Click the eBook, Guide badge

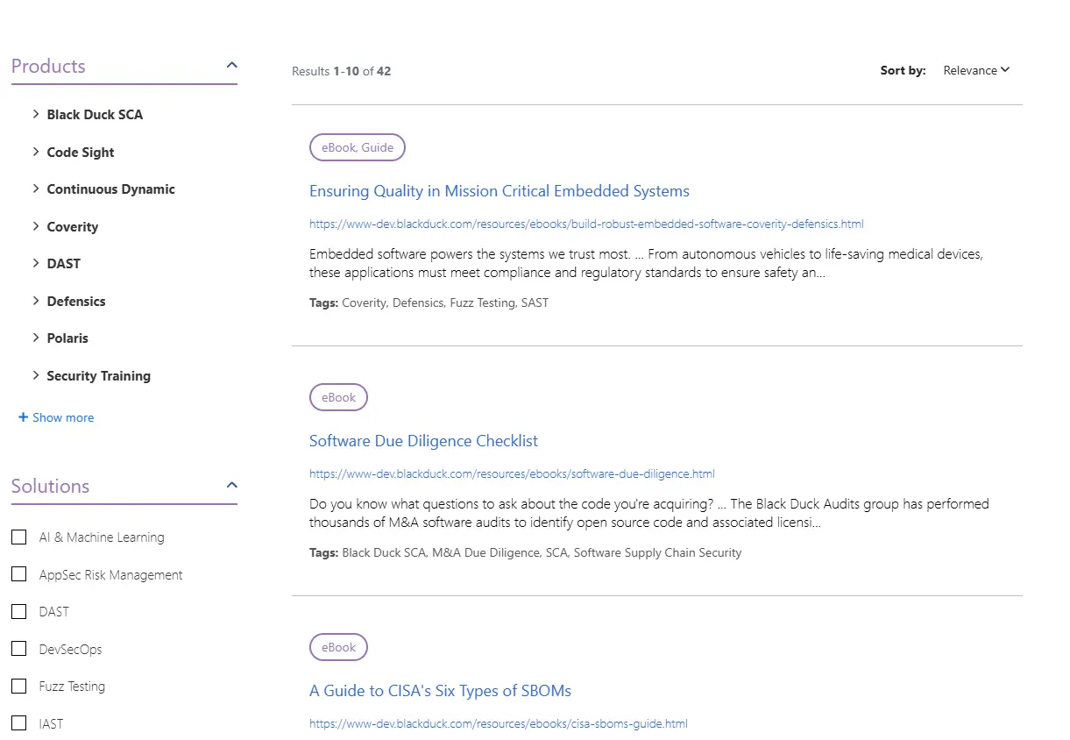coord(358,147)
